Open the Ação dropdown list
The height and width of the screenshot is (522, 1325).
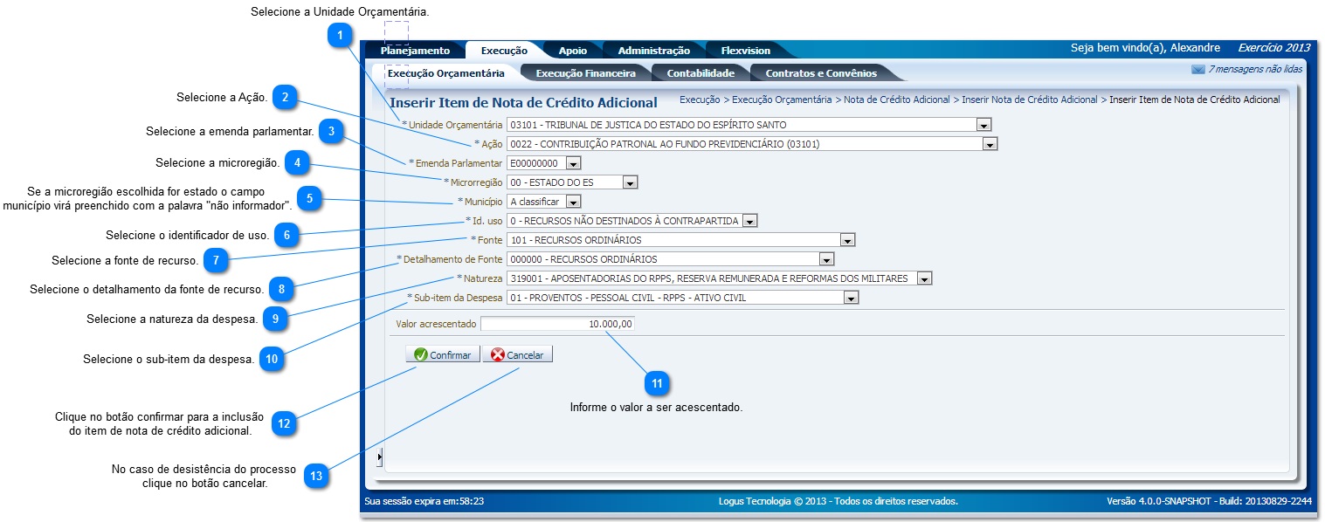pos(989,144)
